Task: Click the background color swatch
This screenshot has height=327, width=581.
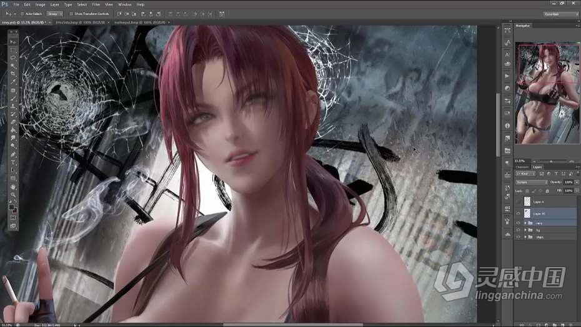Action: coord(15,211)
